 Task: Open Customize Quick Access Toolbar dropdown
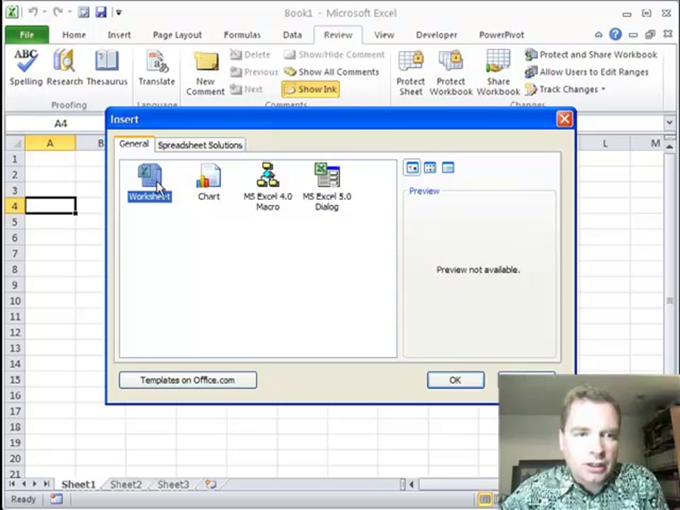coord(118,13)
